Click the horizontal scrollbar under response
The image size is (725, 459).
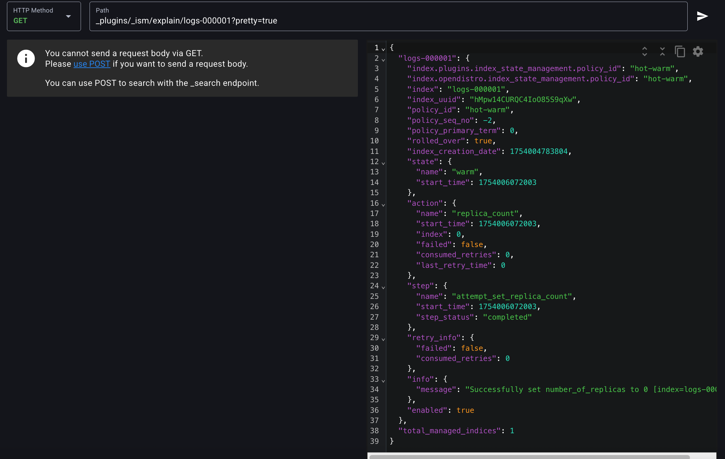(529, 457)
